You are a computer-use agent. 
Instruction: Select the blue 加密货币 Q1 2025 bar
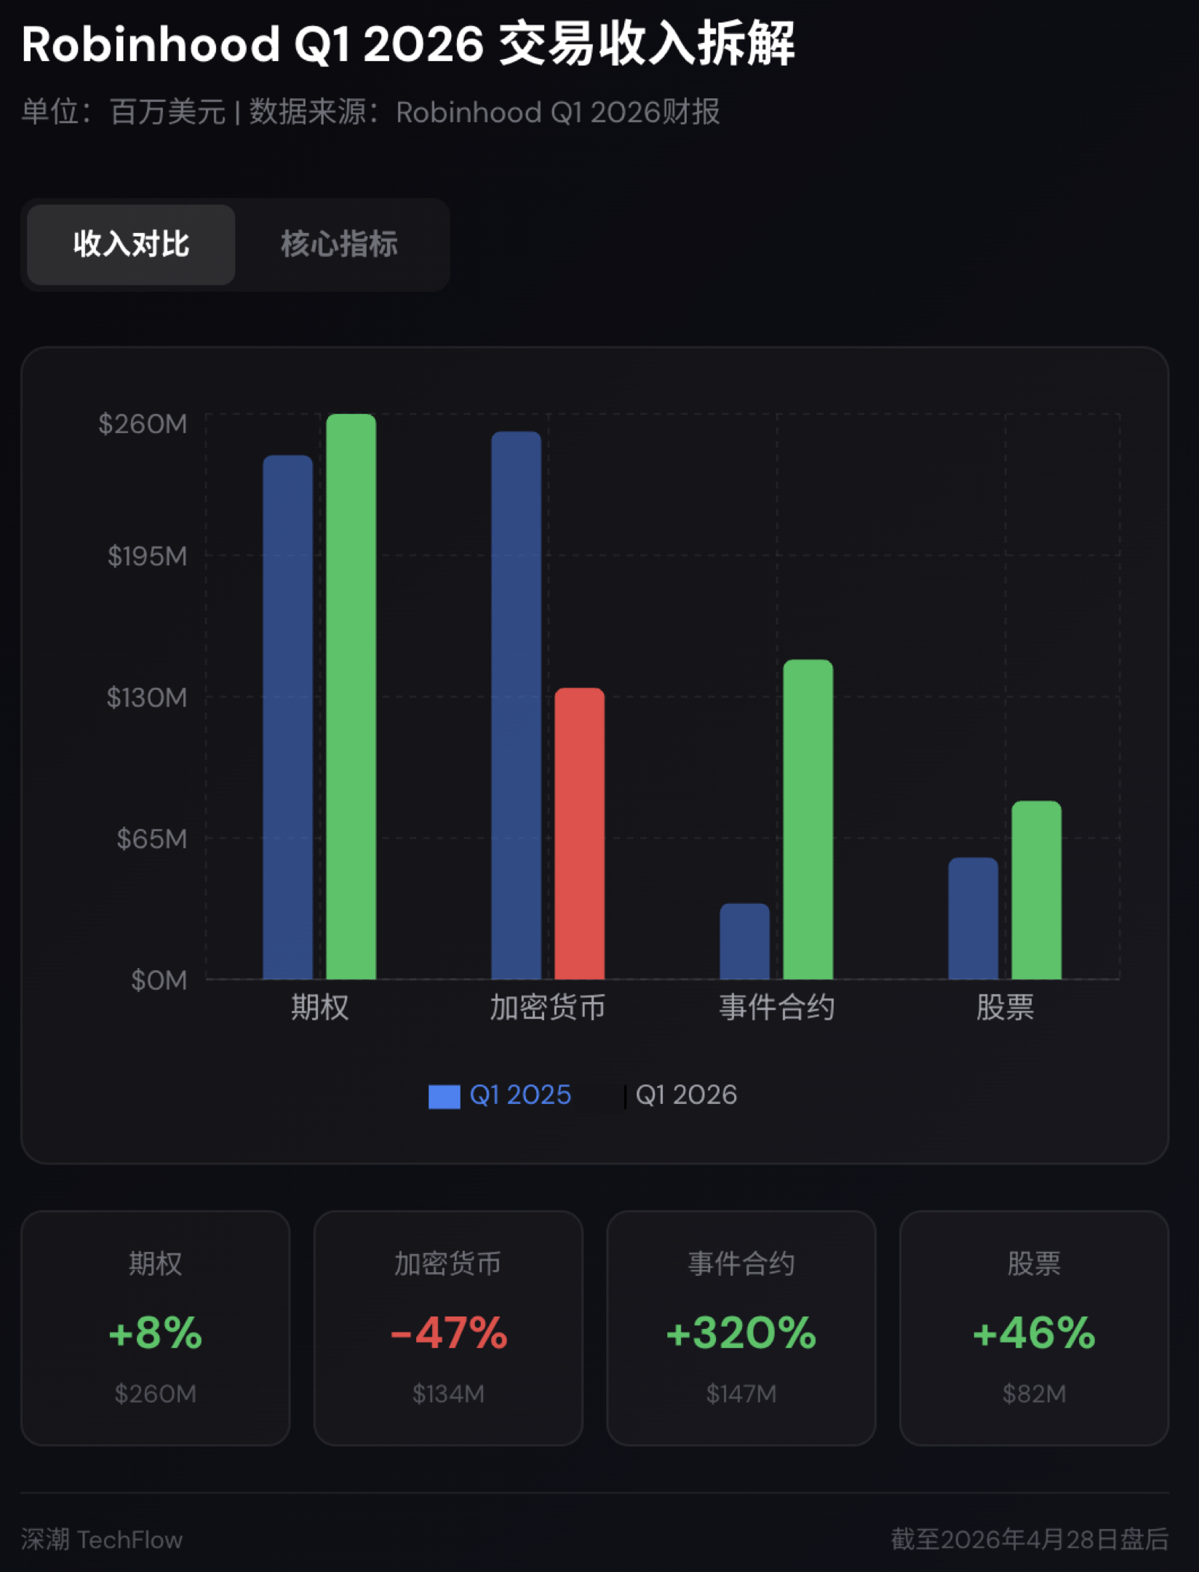coord(516,705)
